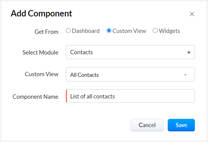
Task: Open the Select Module combo box showing Contacts
Action: coord(125,52)
